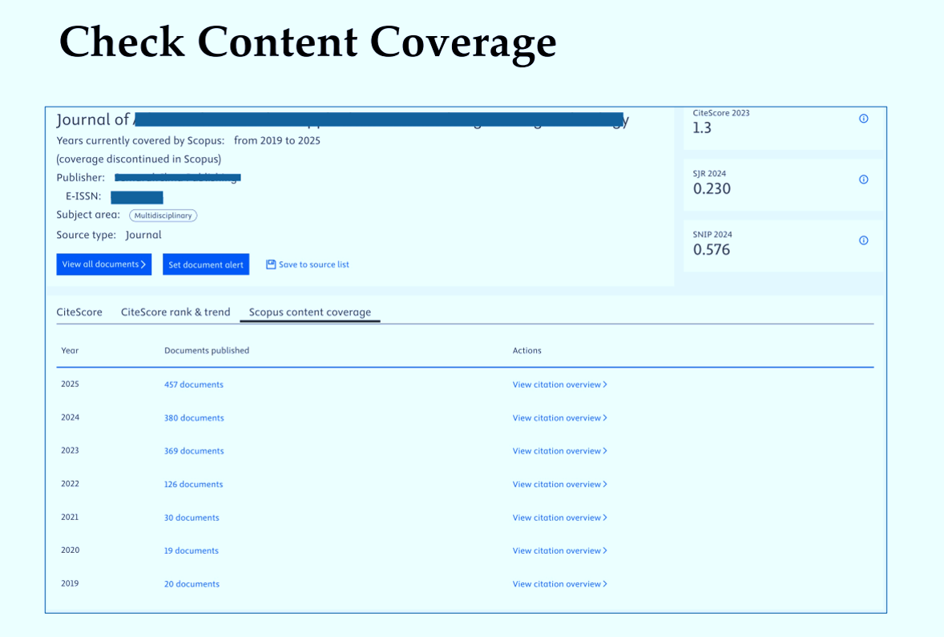Open the 126 documents link for 2022
This screenshot has width=944, height=637.
(193, 484)
